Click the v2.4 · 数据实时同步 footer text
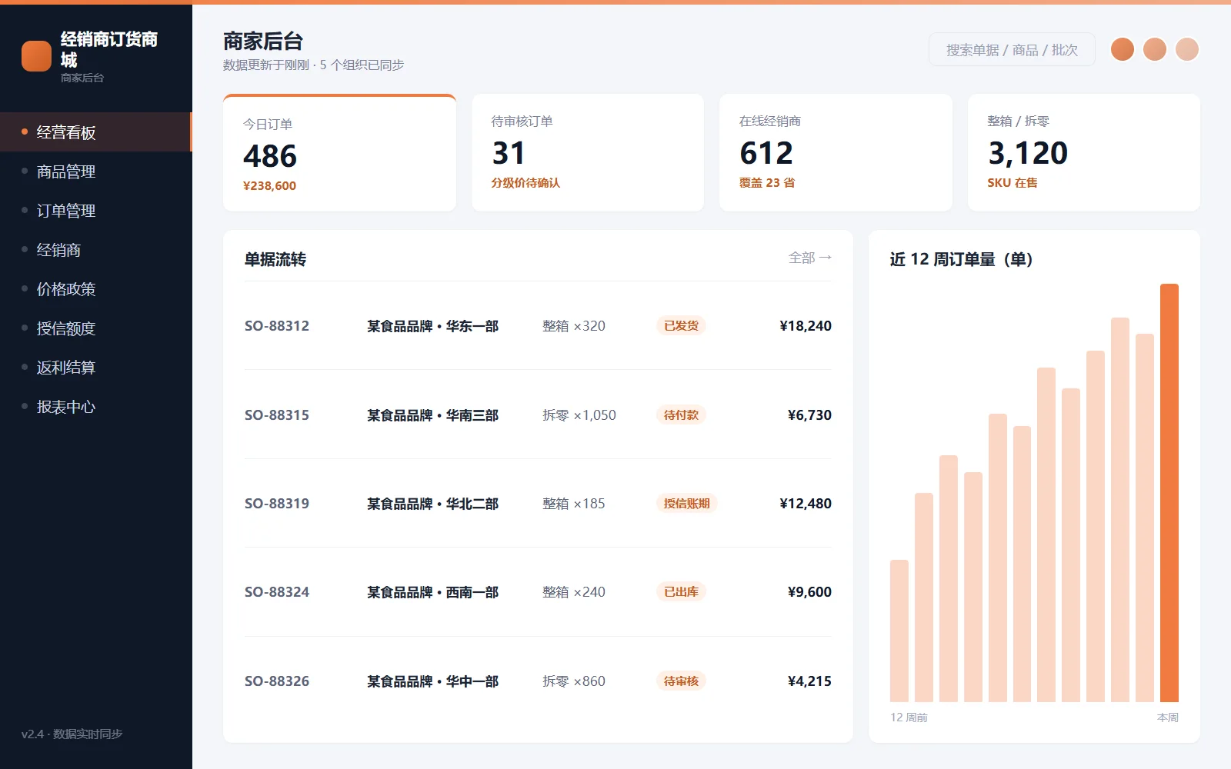This screenshot has width=1231, height=769. (x=72, y=734)
